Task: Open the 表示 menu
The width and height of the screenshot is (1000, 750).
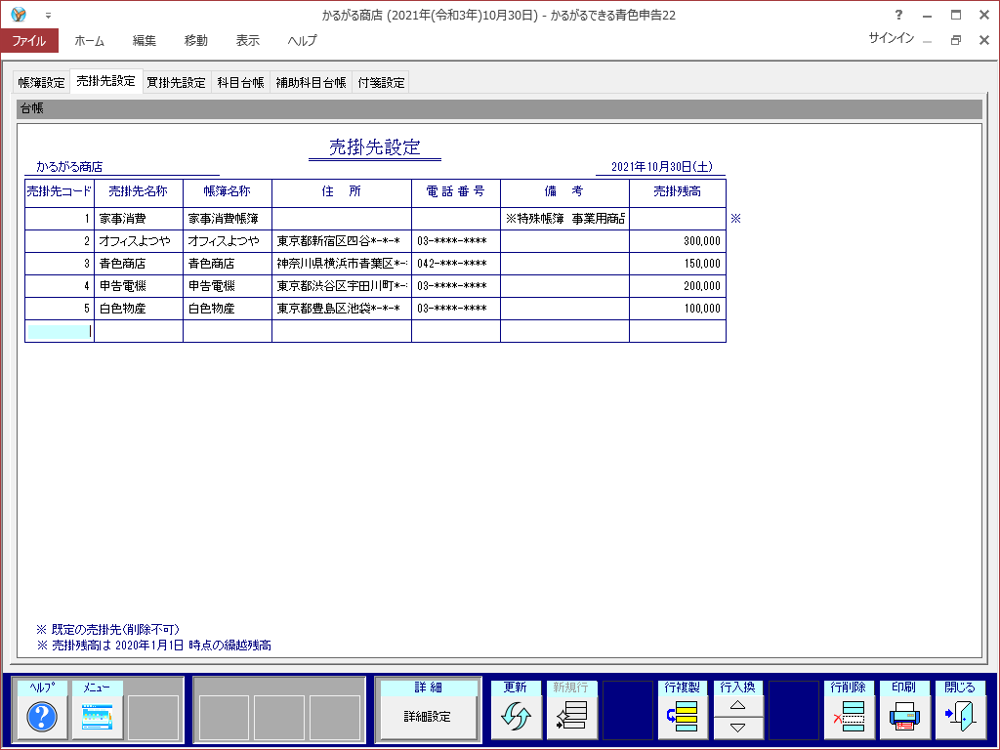Action: 247,41
